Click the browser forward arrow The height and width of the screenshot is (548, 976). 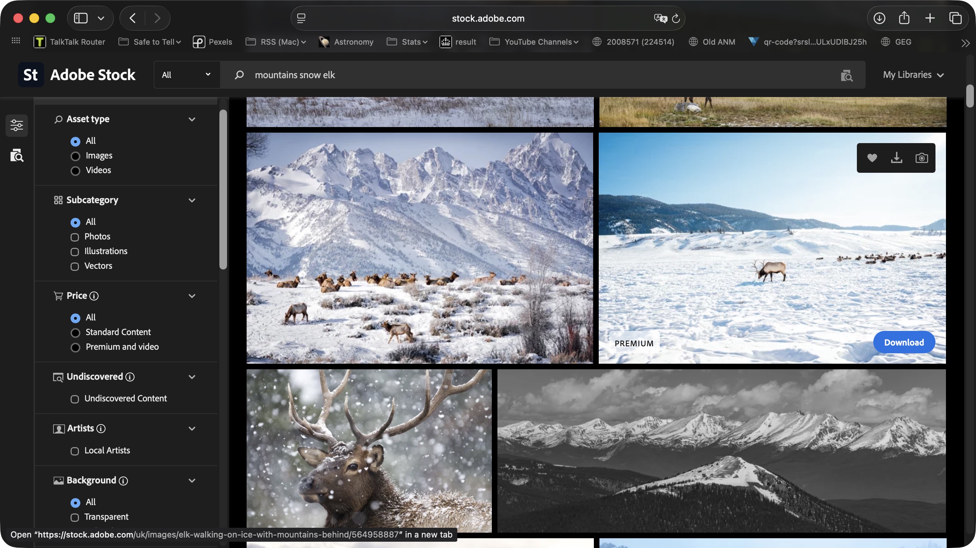pyautogui.click(x=157, y=18)
